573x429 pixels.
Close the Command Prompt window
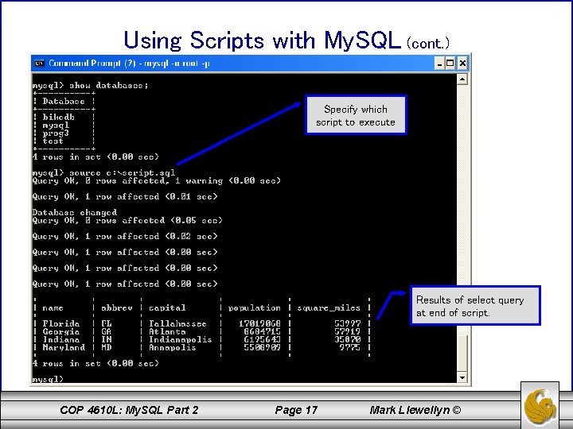pyautogui.click(x=462, y=64)
